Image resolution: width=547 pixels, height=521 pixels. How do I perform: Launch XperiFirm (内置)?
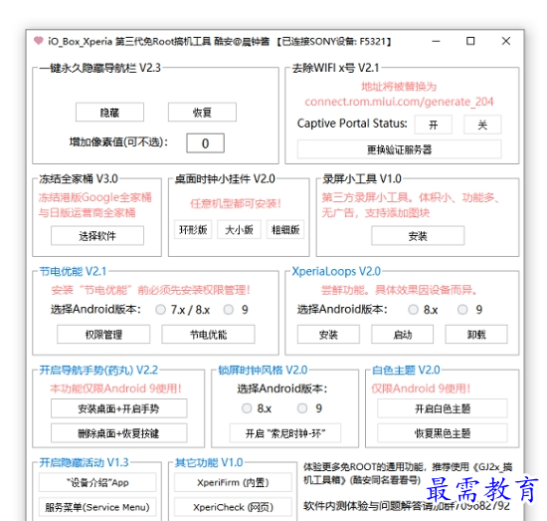click(233, 482)
